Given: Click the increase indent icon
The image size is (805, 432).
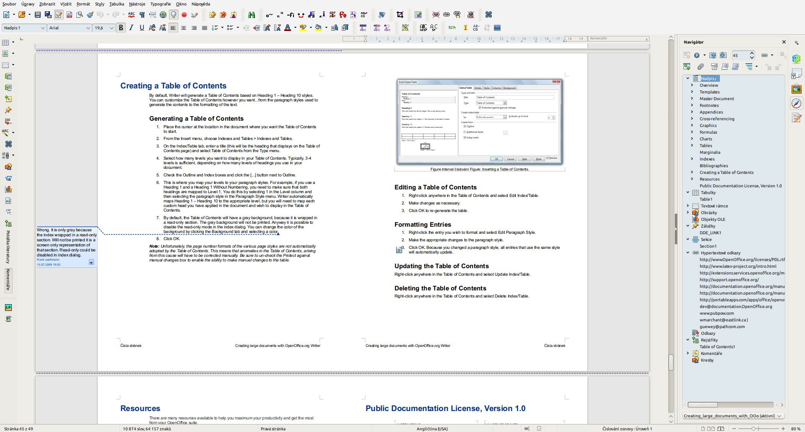Looking at the screenshot, I should (257, 28).
